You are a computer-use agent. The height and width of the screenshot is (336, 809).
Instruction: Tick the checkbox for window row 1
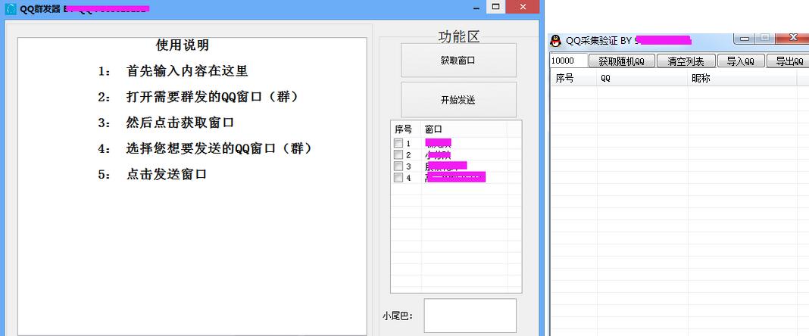pos(398,143)
